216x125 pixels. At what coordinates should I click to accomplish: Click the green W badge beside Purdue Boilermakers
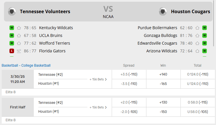point(205,28)
